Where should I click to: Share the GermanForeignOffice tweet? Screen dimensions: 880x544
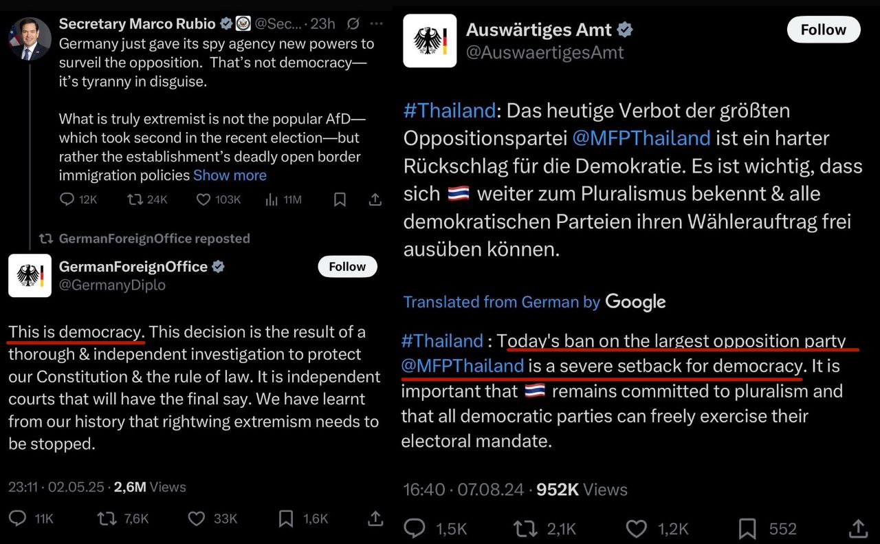click(x=375, y=519)
